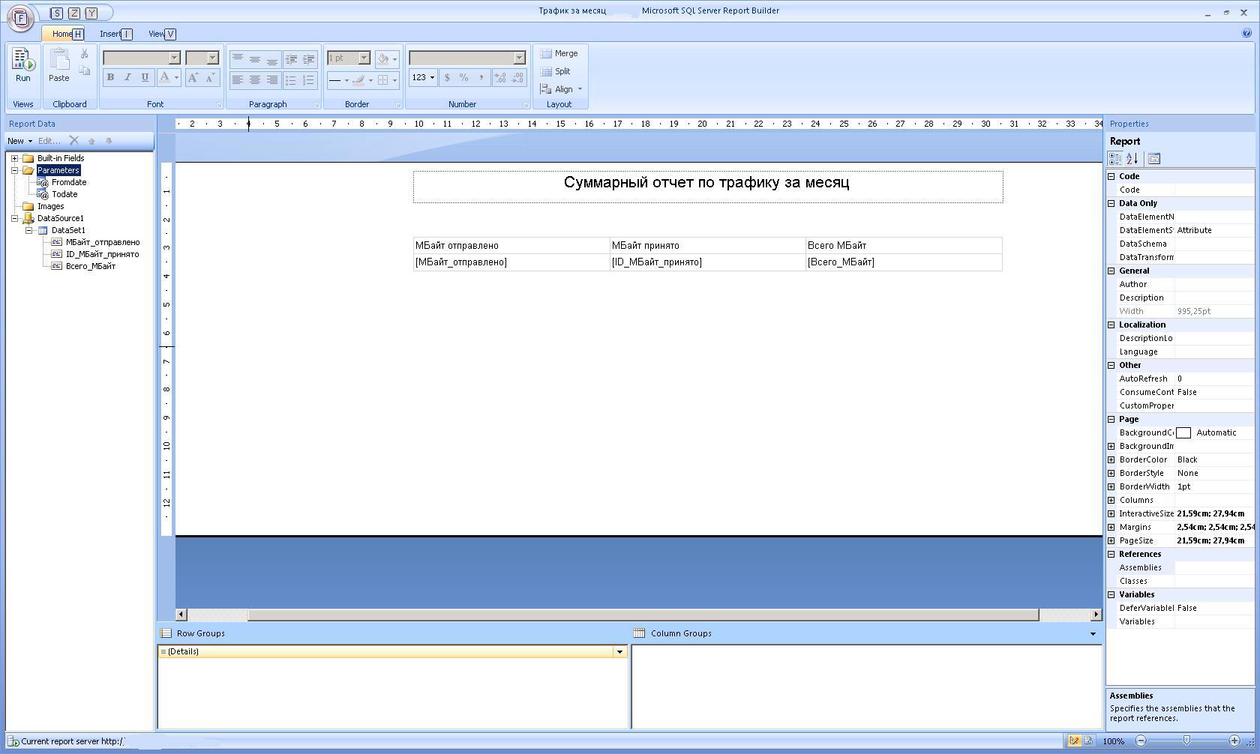Click the BackgroundColor swatch in Properties

[x=1183, y=432]
